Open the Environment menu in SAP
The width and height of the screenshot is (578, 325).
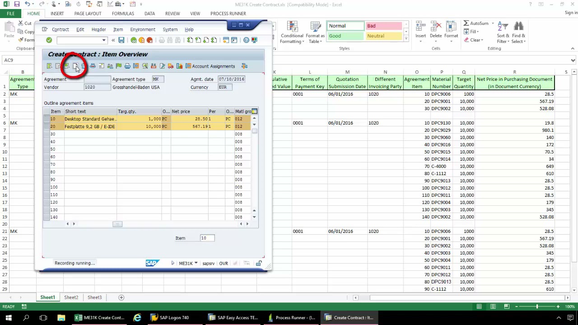(143, 29)
